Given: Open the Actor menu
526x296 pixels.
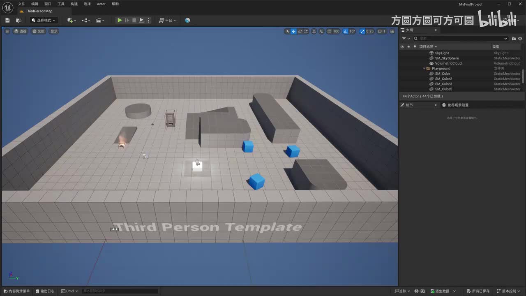Looking at the screenshot, I should 101,4.
